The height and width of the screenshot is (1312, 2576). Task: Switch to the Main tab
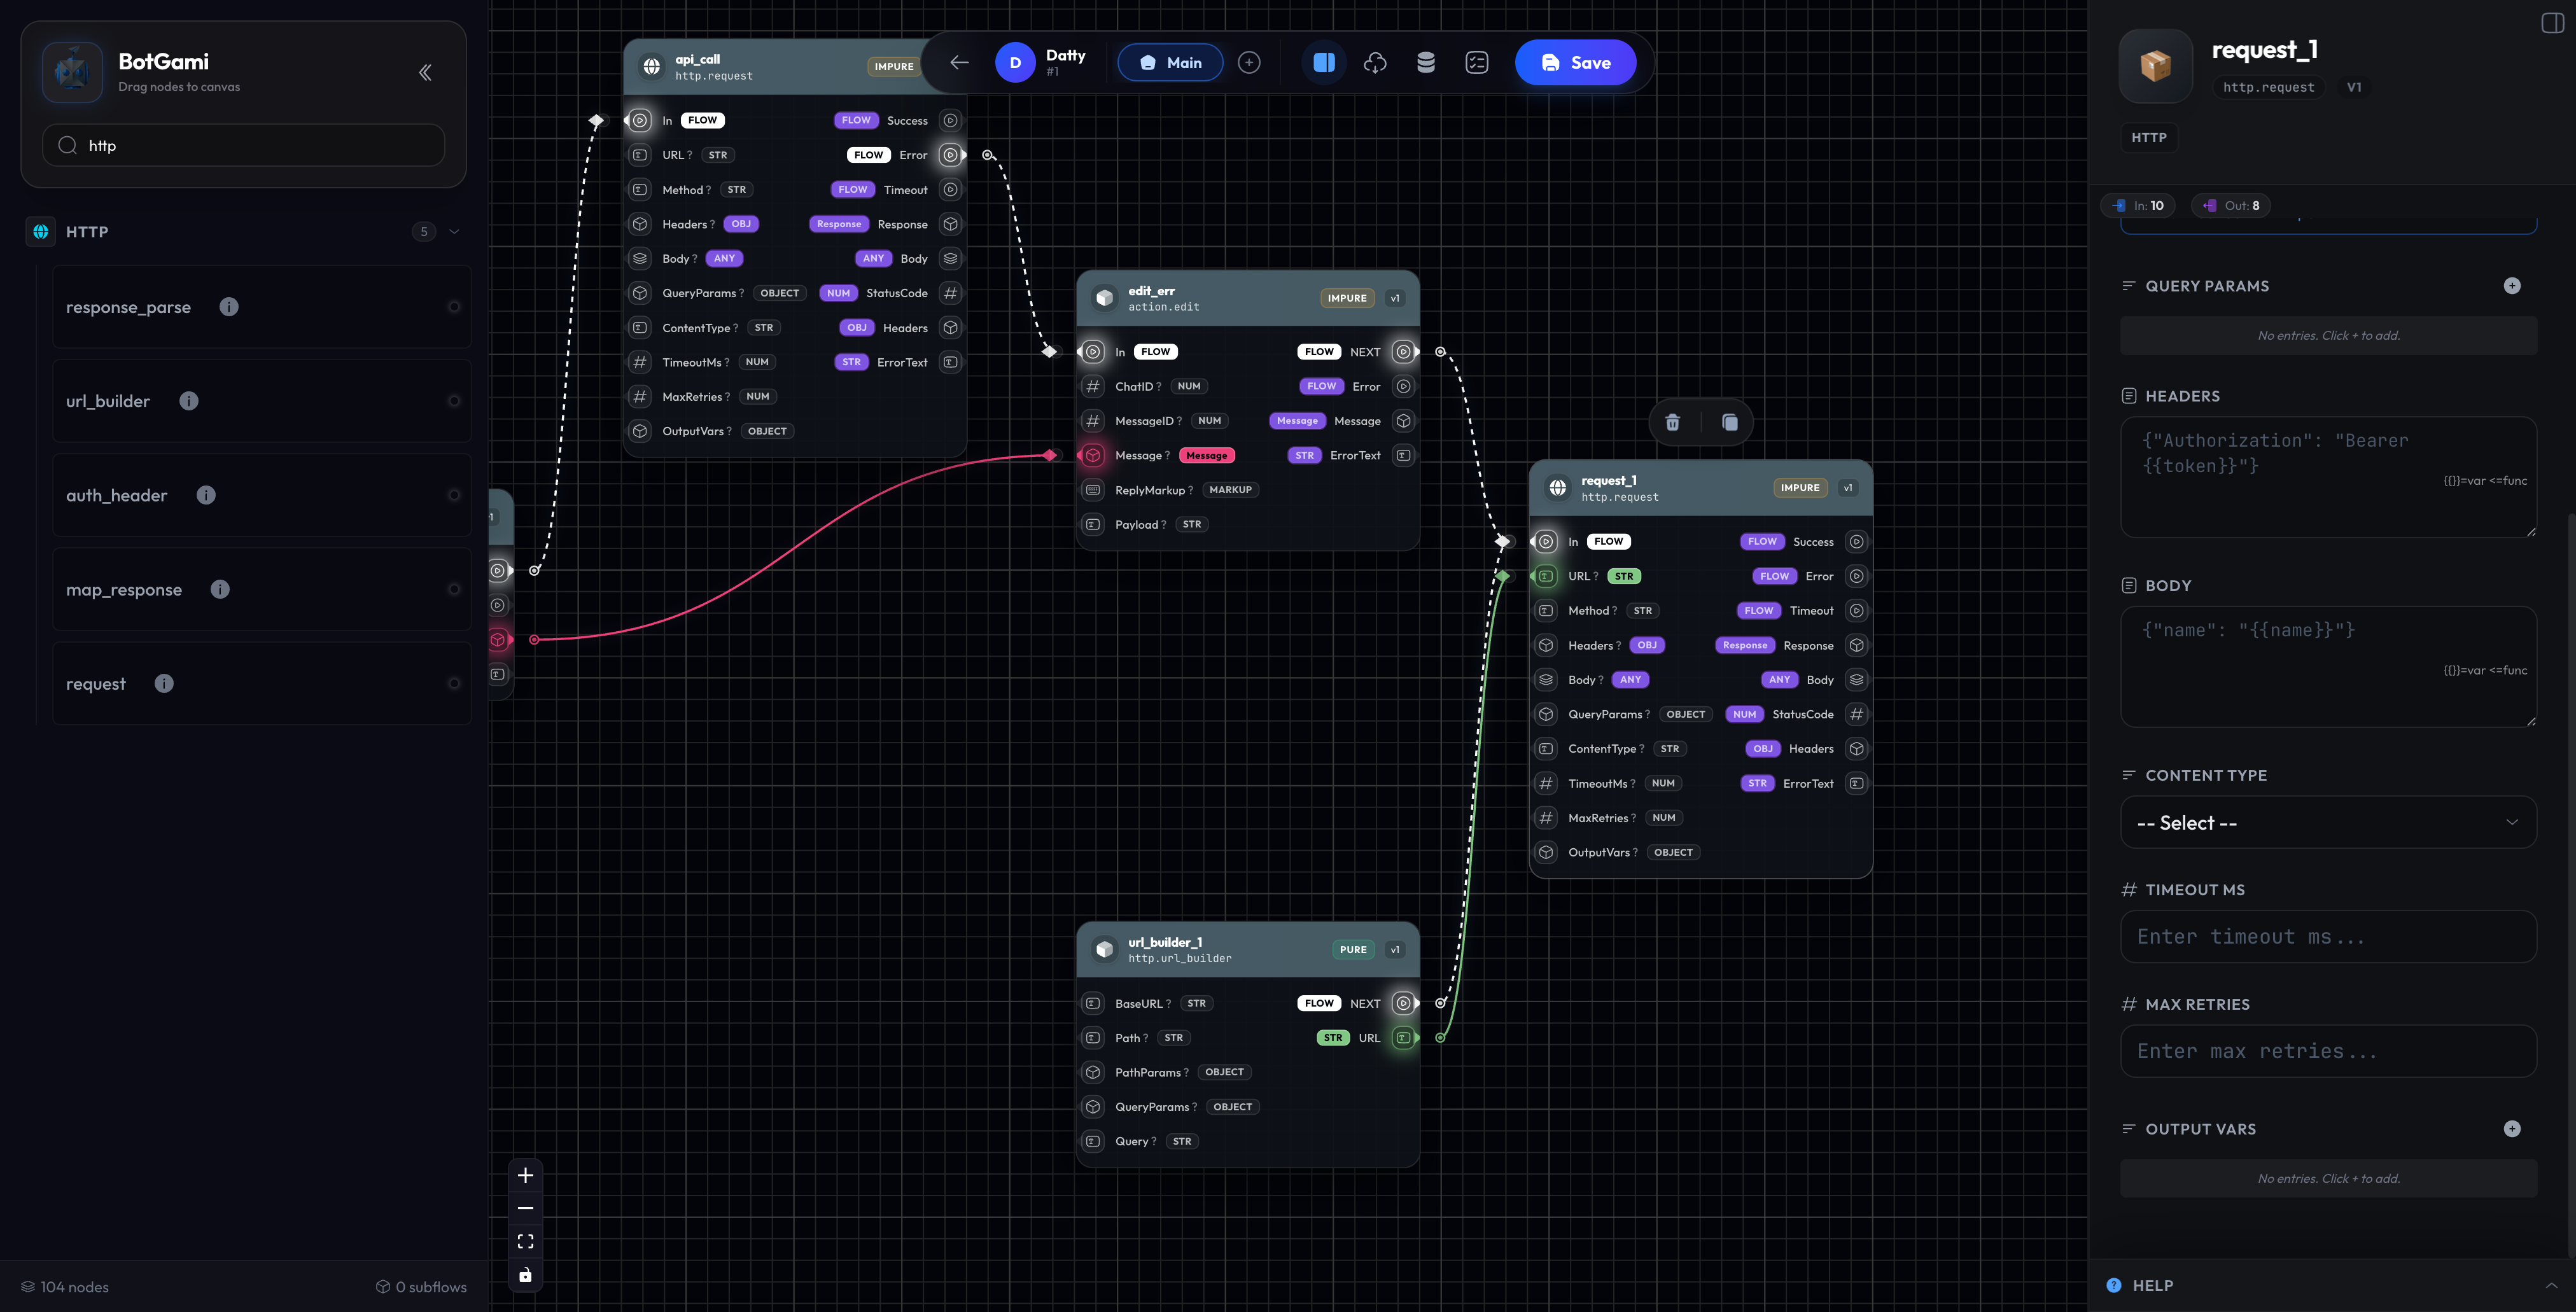(1170, 63)
